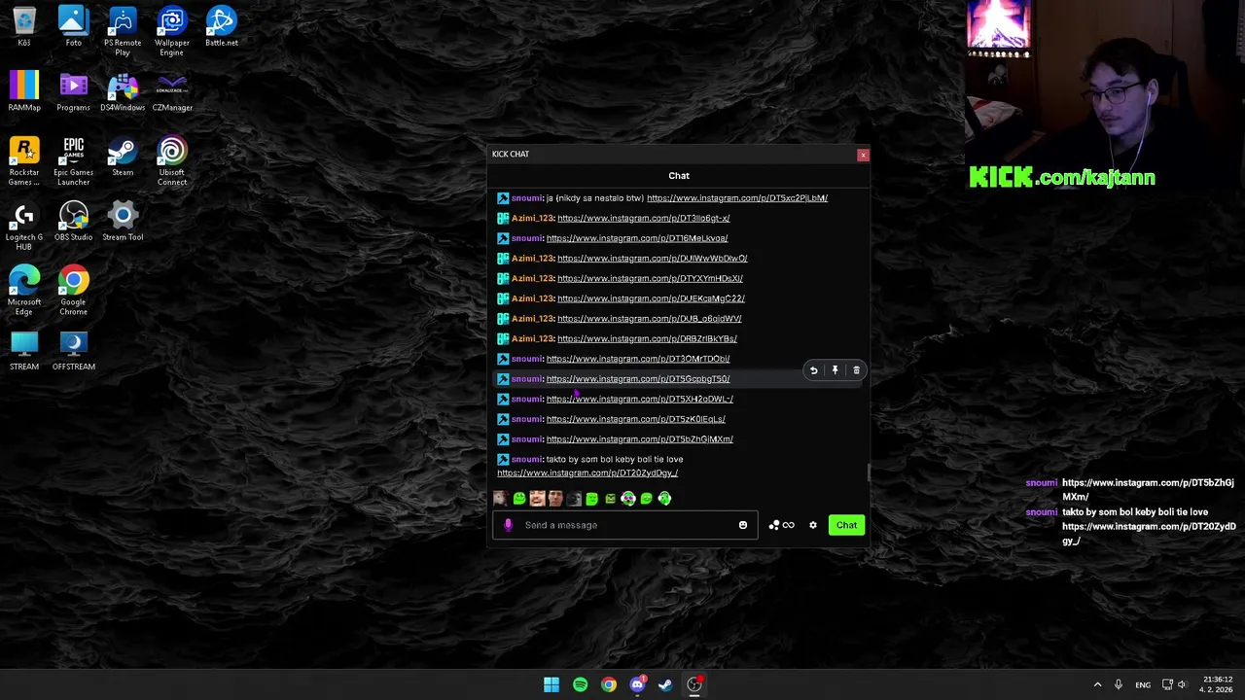Open Instagram link DT5xc2PjLbM from snoumi
The image size is (1245, 700).
737,198
